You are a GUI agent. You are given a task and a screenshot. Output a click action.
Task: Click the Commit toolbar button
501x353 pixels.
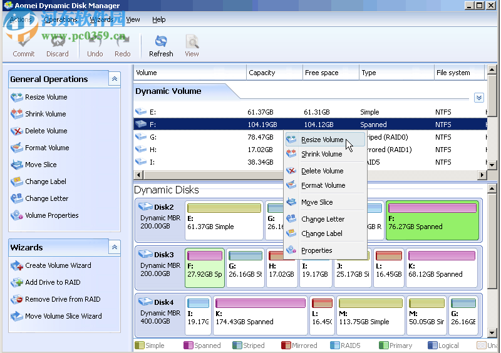click(x=23, y=46)
